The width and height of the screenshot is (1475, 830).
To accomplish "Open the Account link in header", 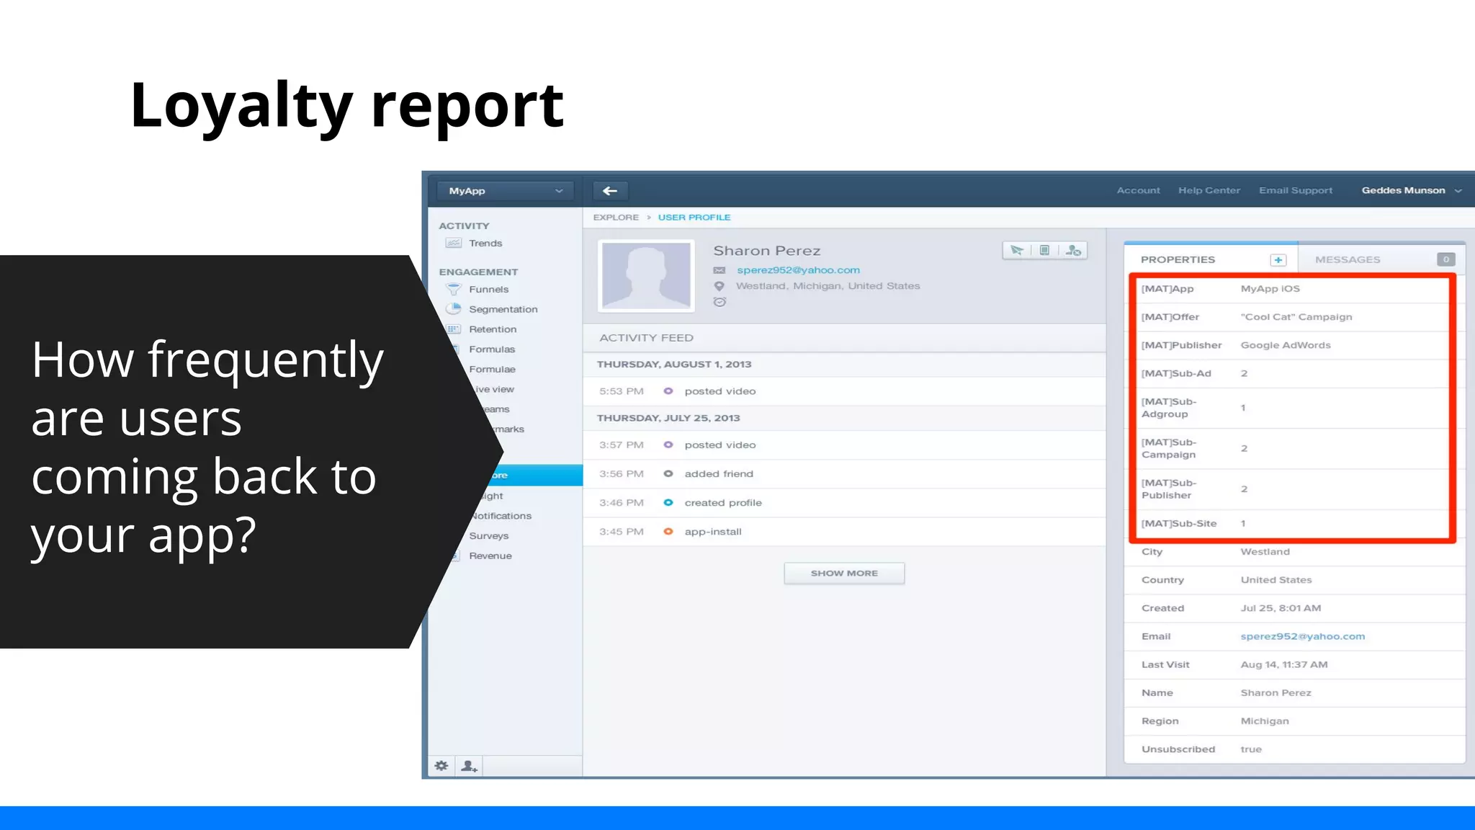I will pos(1138,190).
